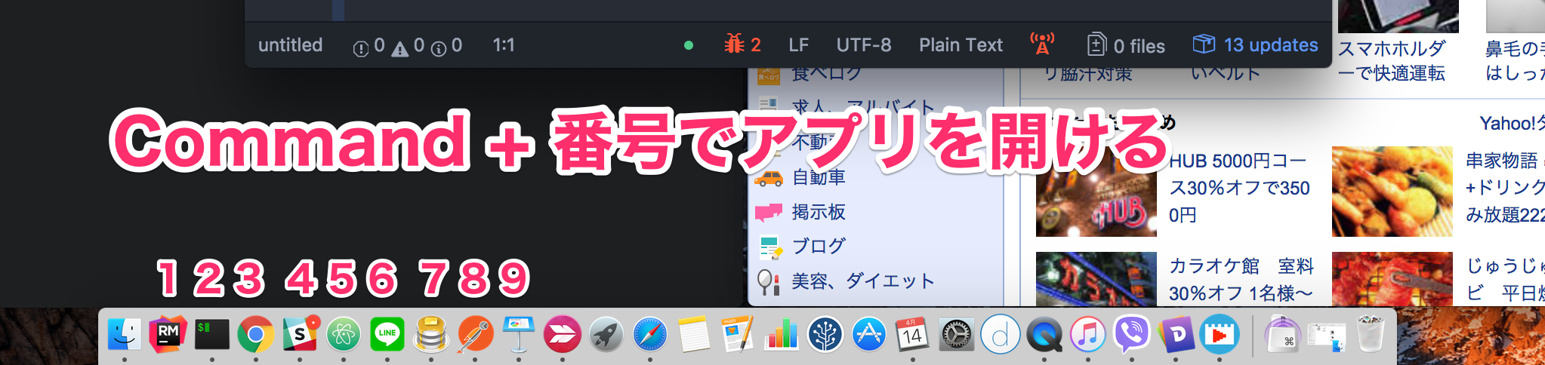
Task: Click the 13 updates package link
Action: pos(1256,45)
